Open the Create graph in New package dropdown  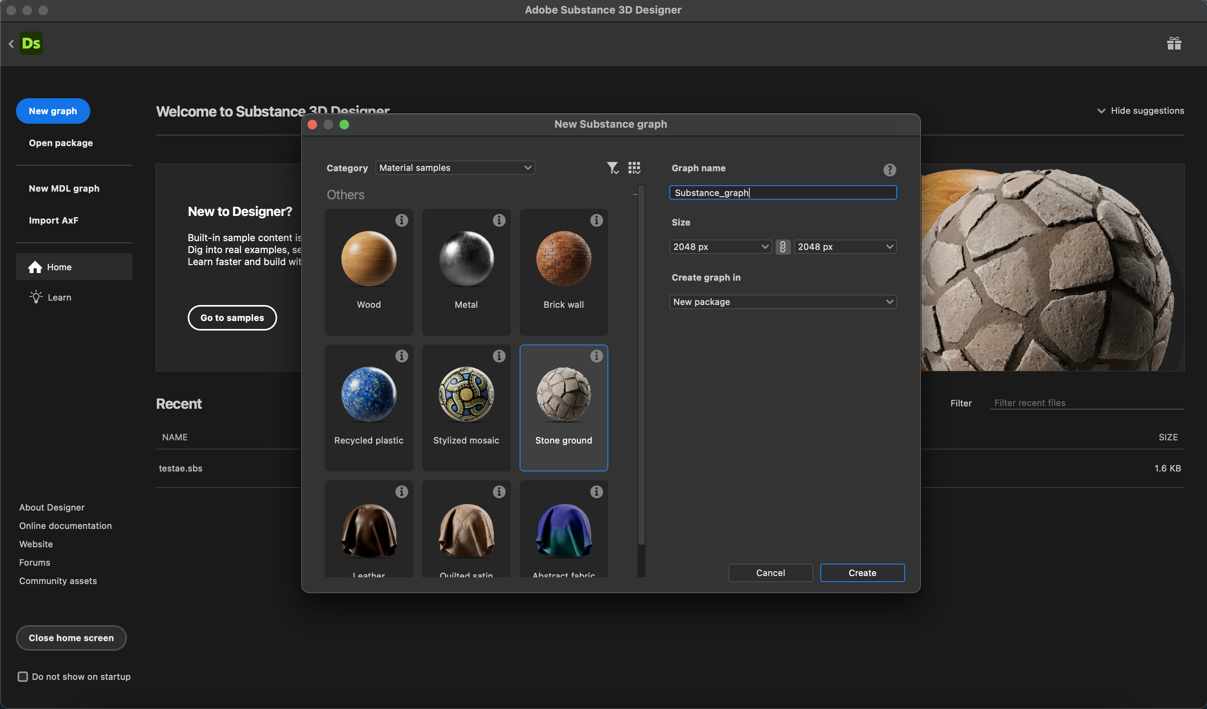(783, 301)
